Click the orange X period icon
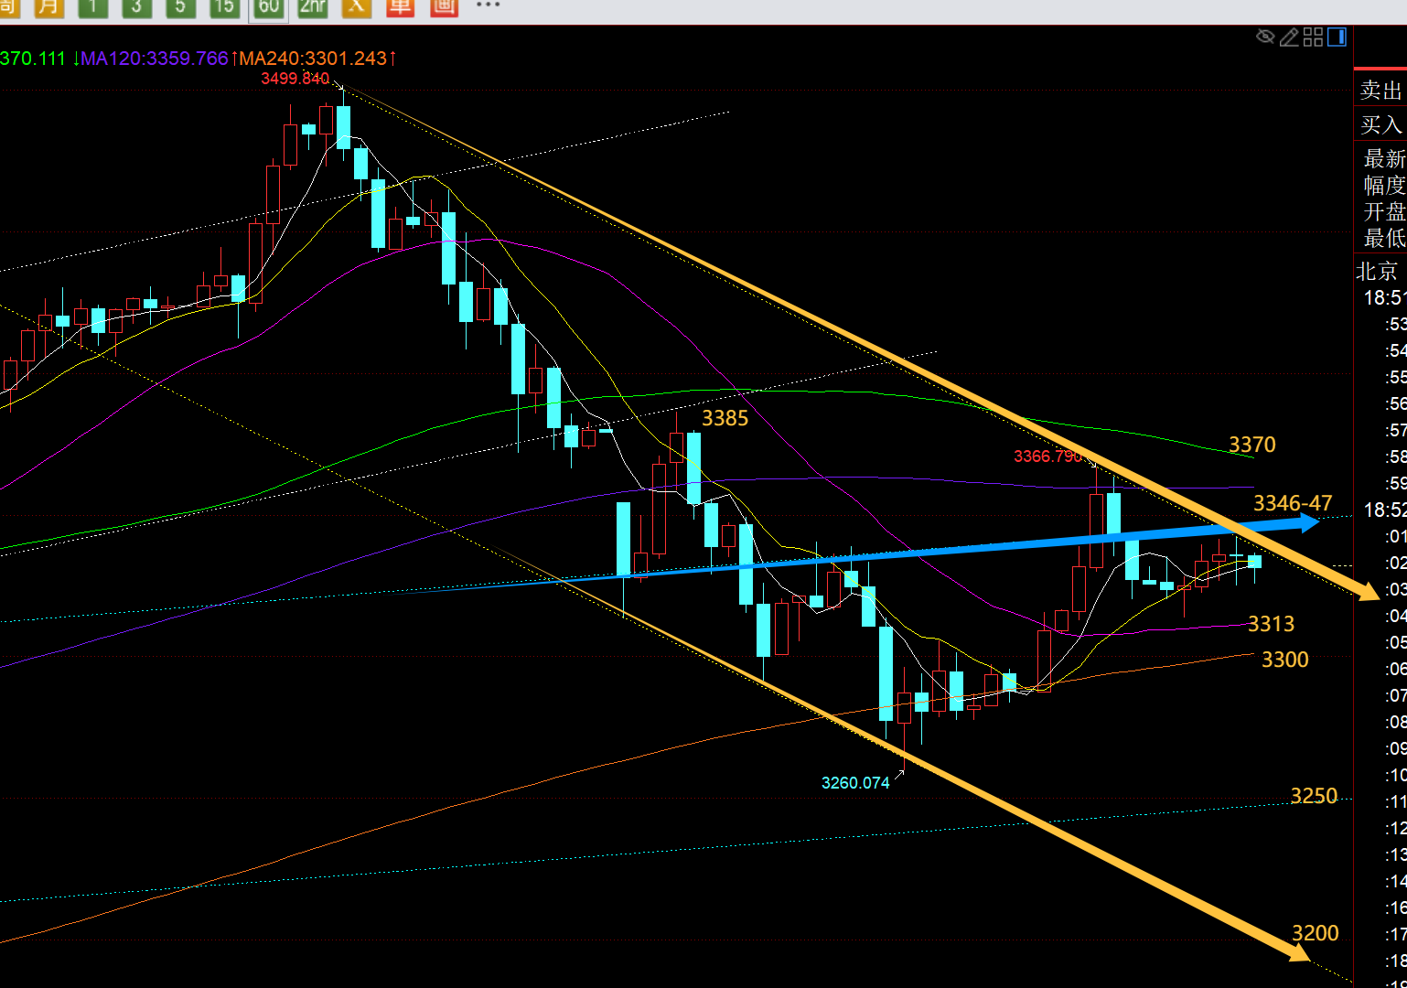1407x988 pixels. pyautogui.click(x=356, y=7)
